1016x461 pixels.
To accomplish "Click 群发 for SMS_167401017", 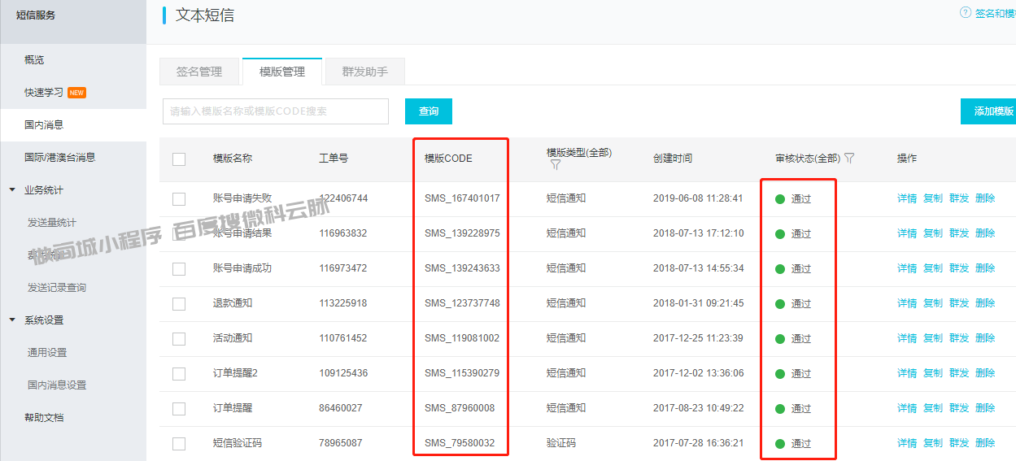I will pos(959,198).
